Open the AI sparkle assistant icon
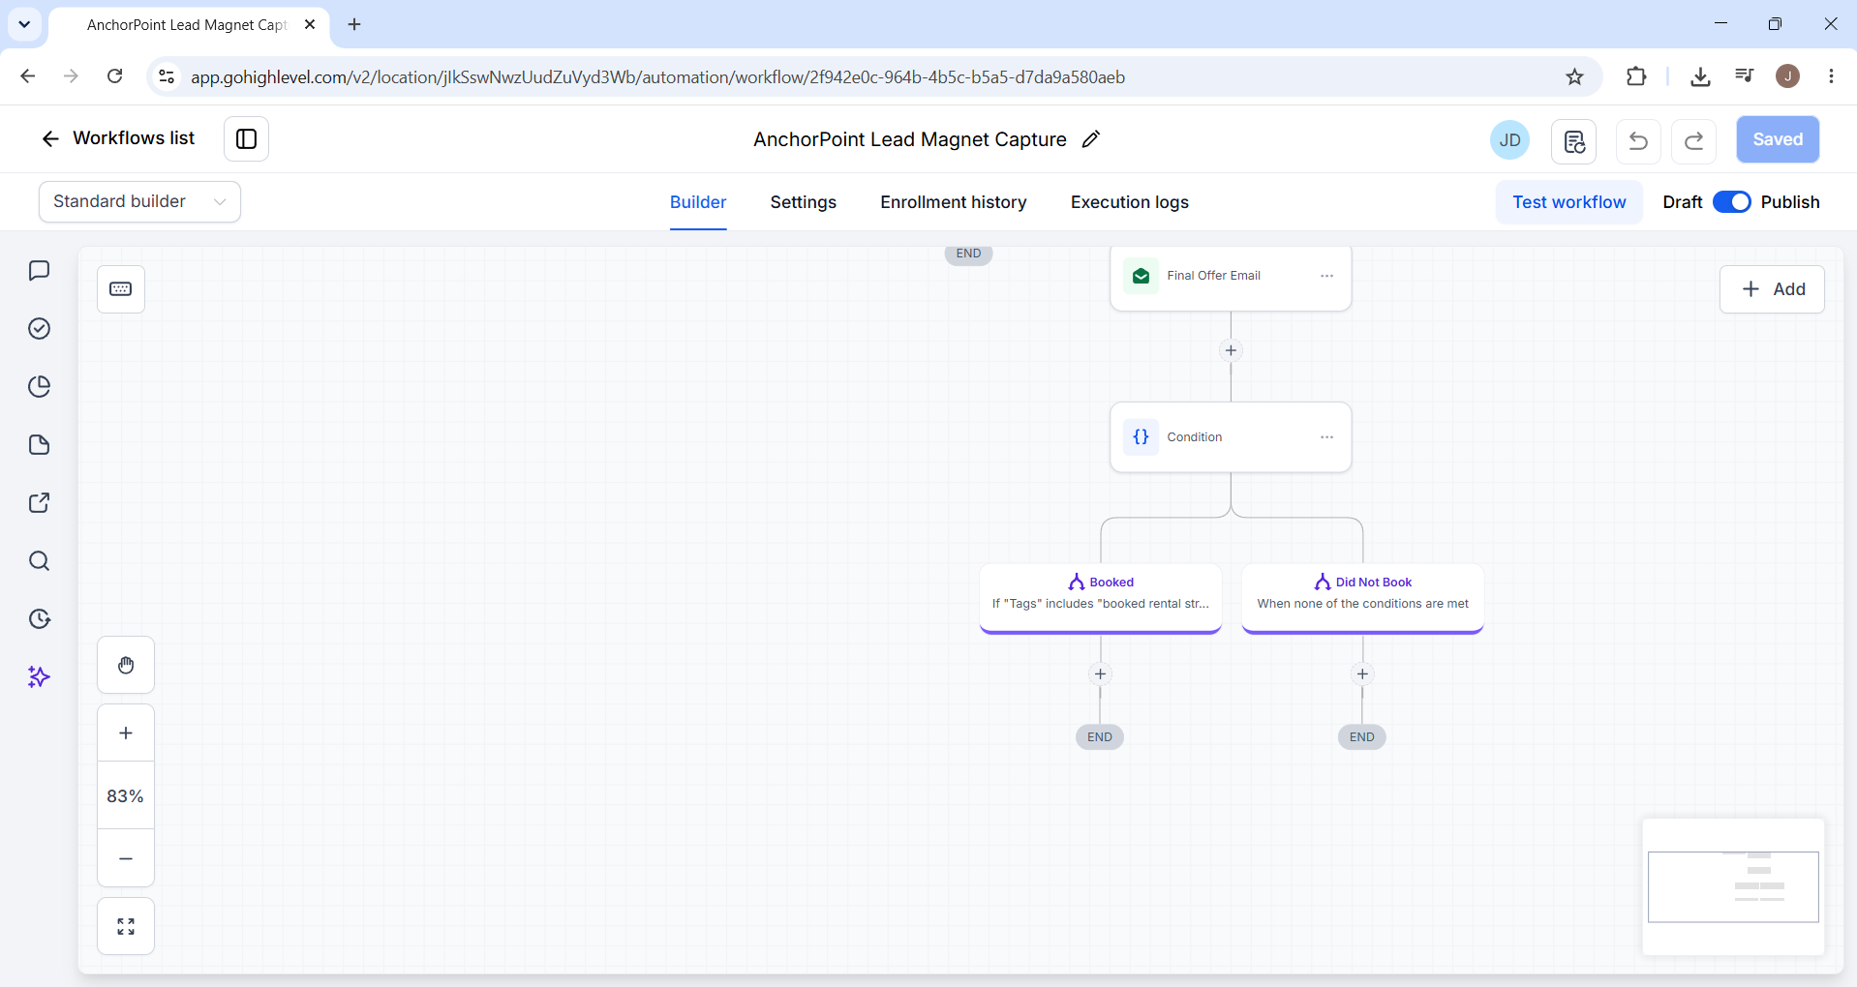The image size is (1857, 987). pyautogui.click(x=39, y=676)
